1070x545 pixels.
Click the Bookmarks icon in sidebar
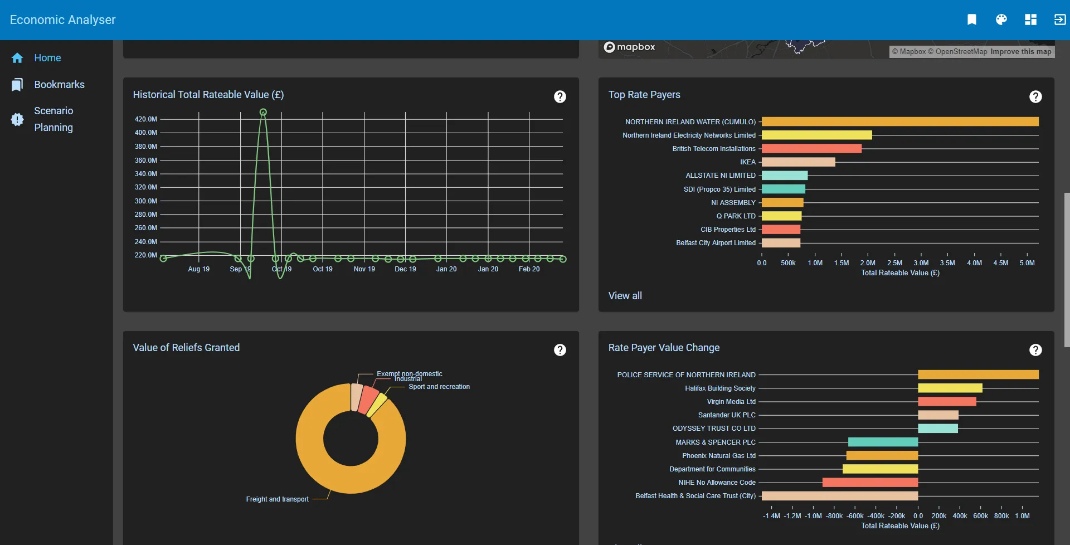click(17, 85)
